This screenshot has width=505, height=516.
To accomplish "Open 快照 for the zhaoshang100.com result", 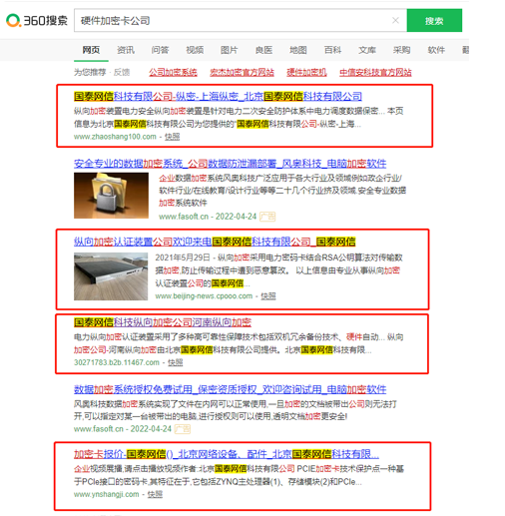I will 172,137.
